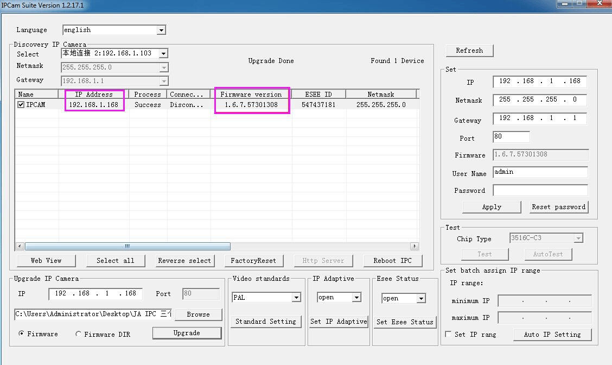Open Web View for the camera

[46, 261]
